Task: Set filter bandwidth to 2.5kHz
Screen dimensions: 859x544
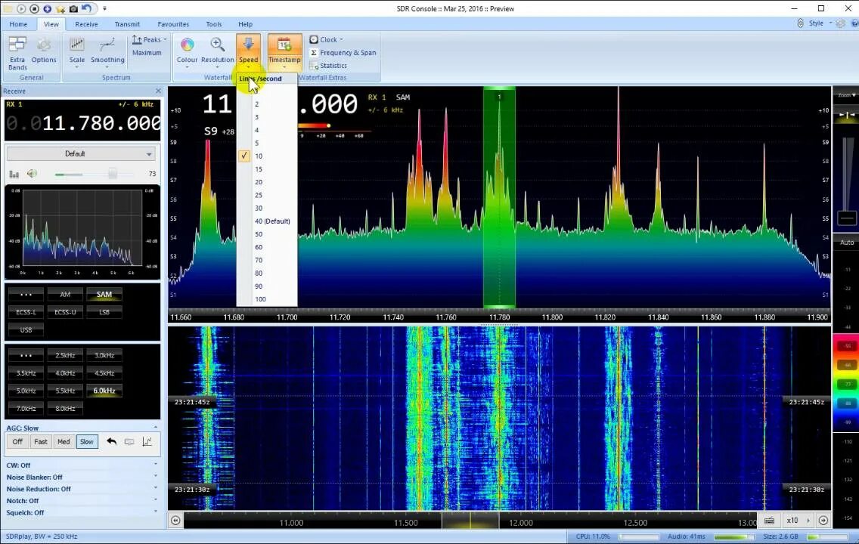Action: click(x=65, y=355)
